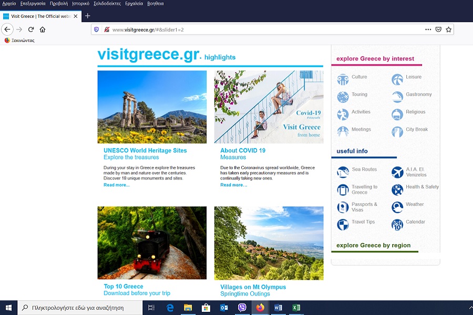Click the Weather icon
473x315 pixels.
[397, 207]
